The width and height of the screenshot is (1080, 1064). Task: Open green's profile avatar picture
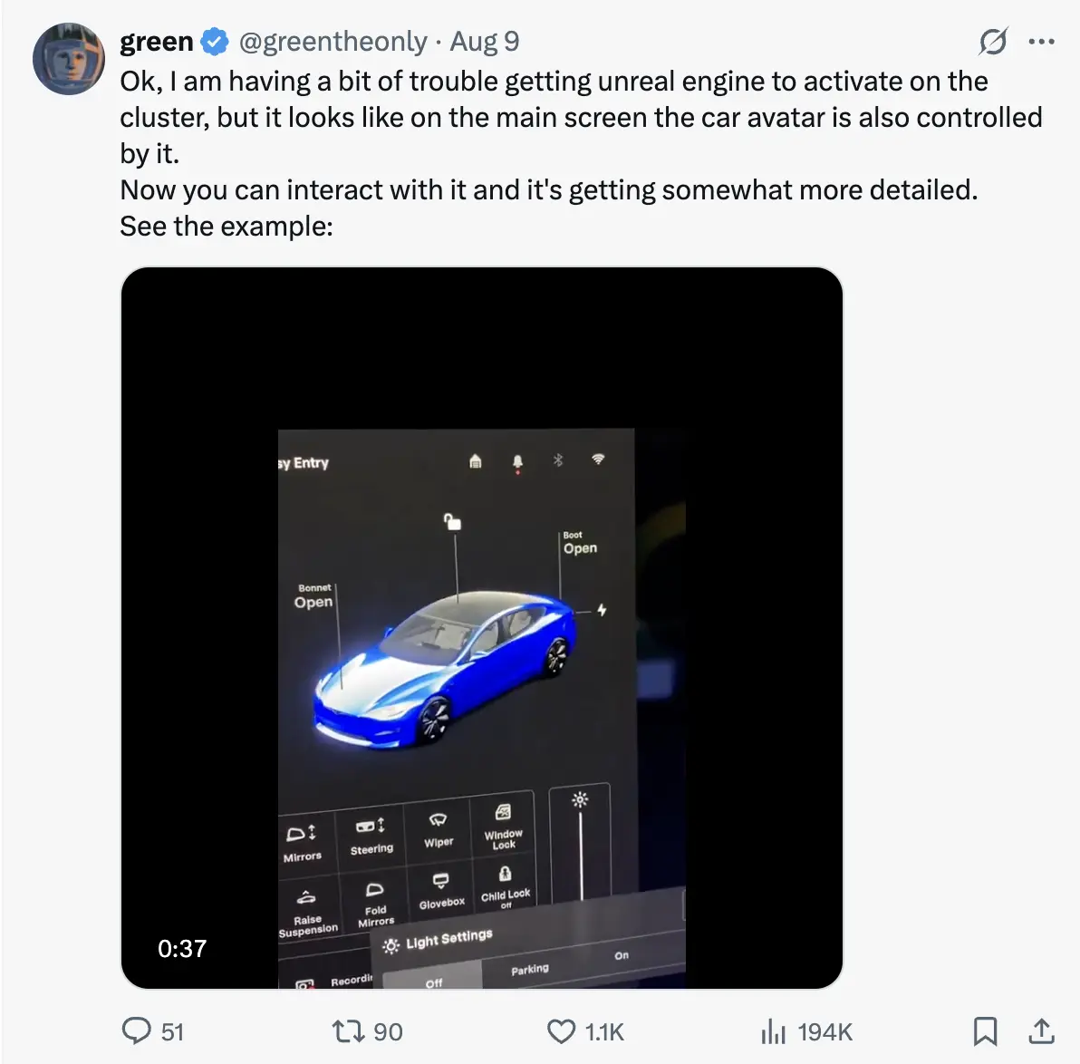pos(69,60)
